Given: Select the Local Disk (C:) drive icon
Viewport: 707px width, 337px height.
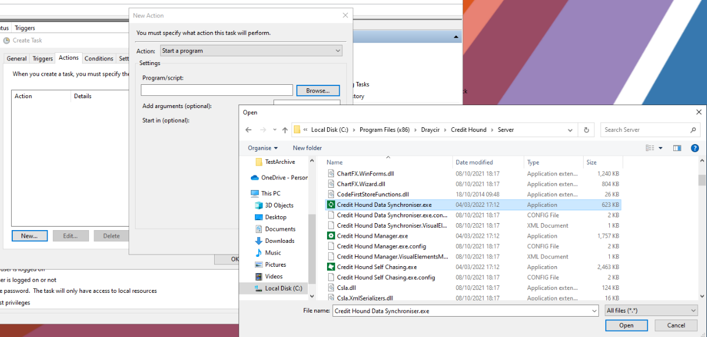Looking at the screenshot, I should tap(259, 288).
